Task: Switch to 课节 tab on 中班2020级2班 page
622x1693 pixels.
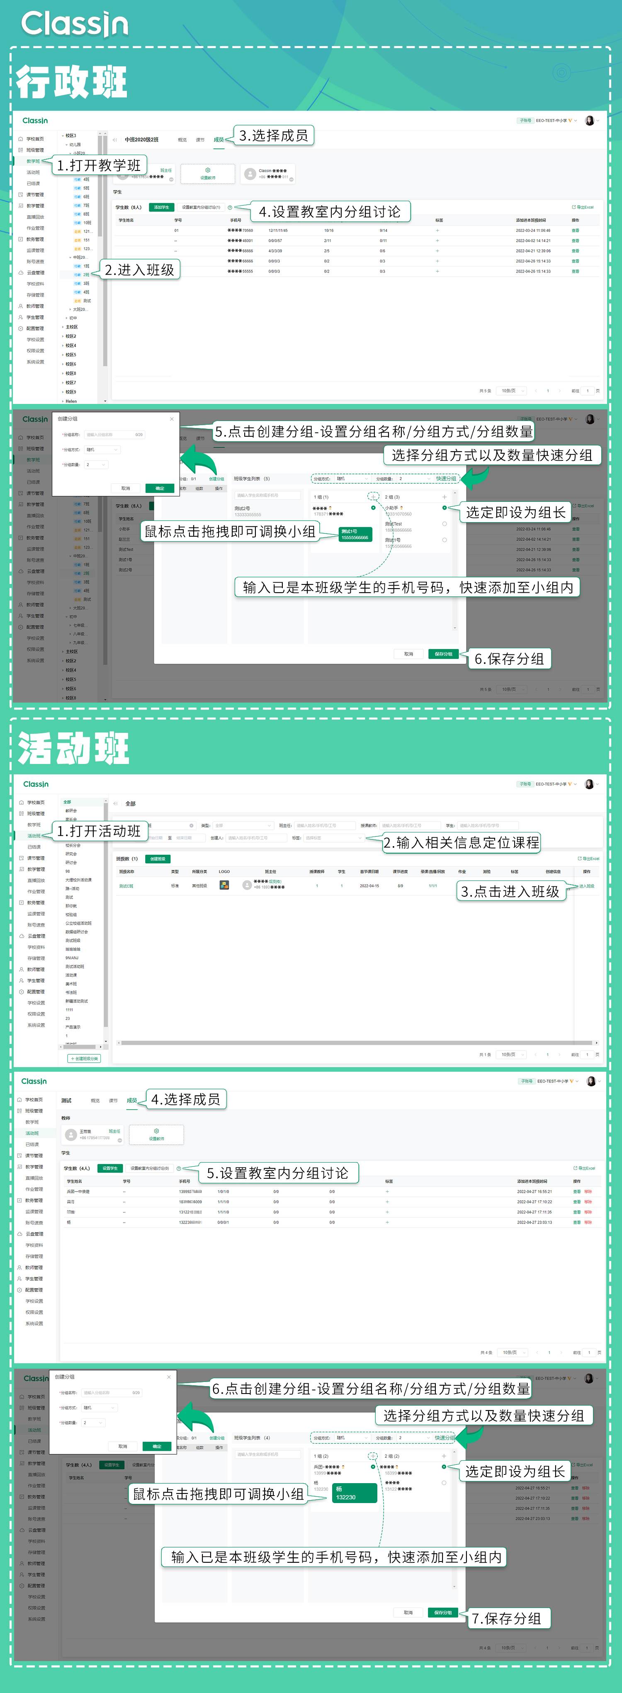Action: [200, 140]
